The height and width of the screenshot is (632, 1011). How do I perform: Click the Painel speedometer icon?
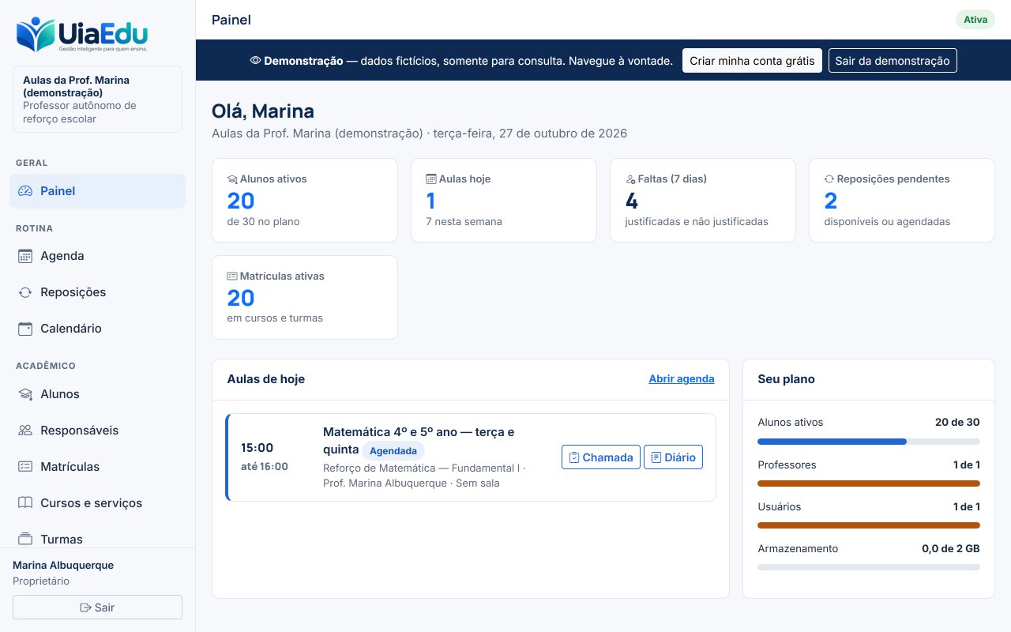[x=25, y=191]
